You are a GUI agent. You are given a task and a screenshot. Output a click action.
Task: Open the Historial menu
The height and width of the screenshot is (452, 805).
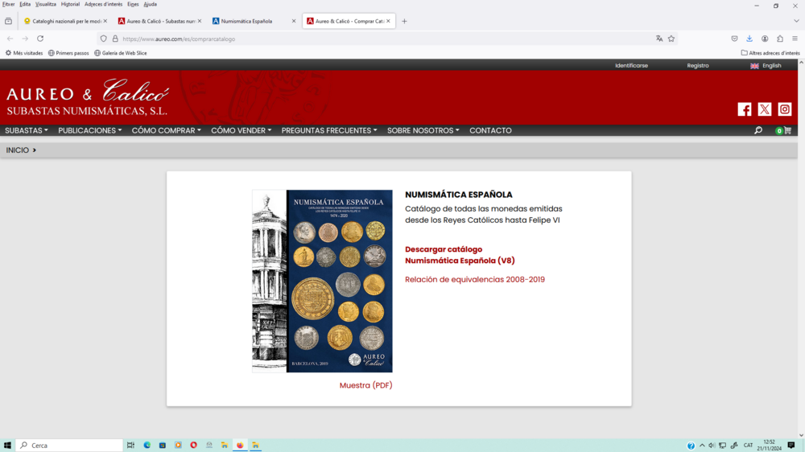(70, 4)
